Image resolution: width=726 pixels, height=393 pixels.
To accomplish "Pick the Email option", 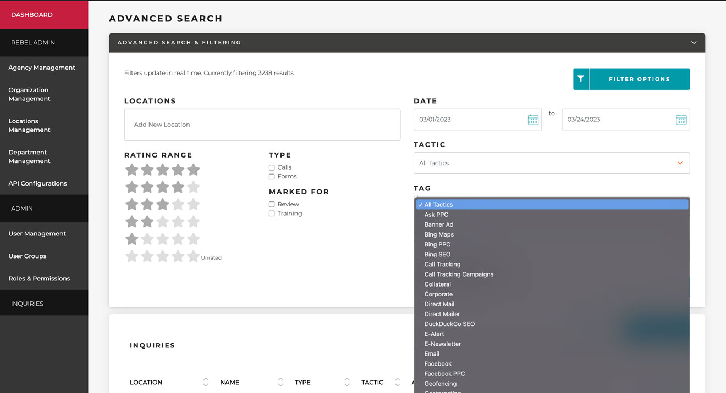I will 552,353.
